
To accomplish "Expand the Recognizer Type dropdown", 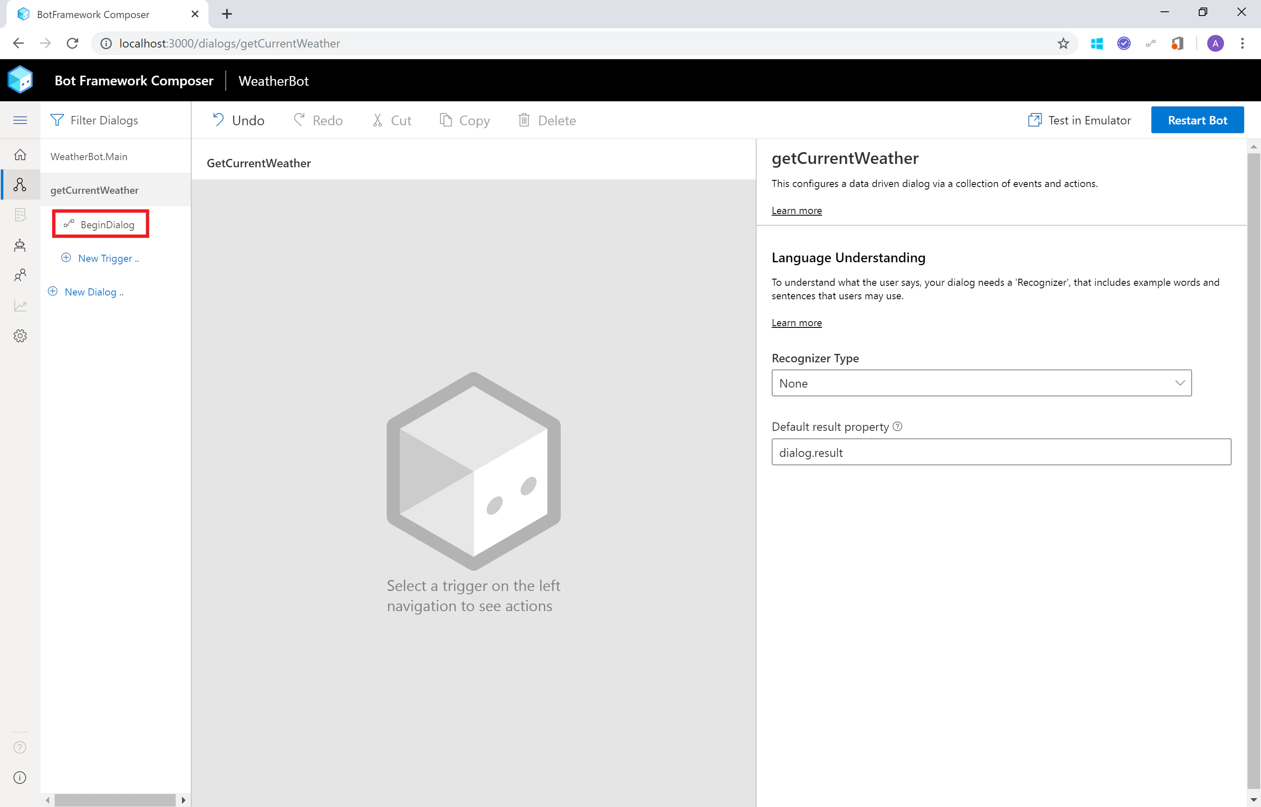I will 981,383.
